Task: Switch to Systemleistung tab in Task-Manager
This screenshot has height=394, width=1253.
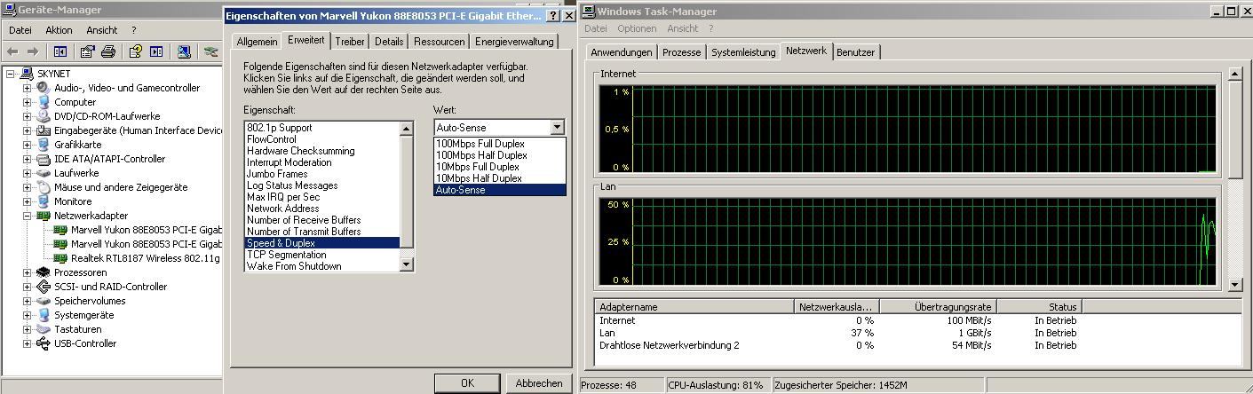Action: tap(743, 52)
